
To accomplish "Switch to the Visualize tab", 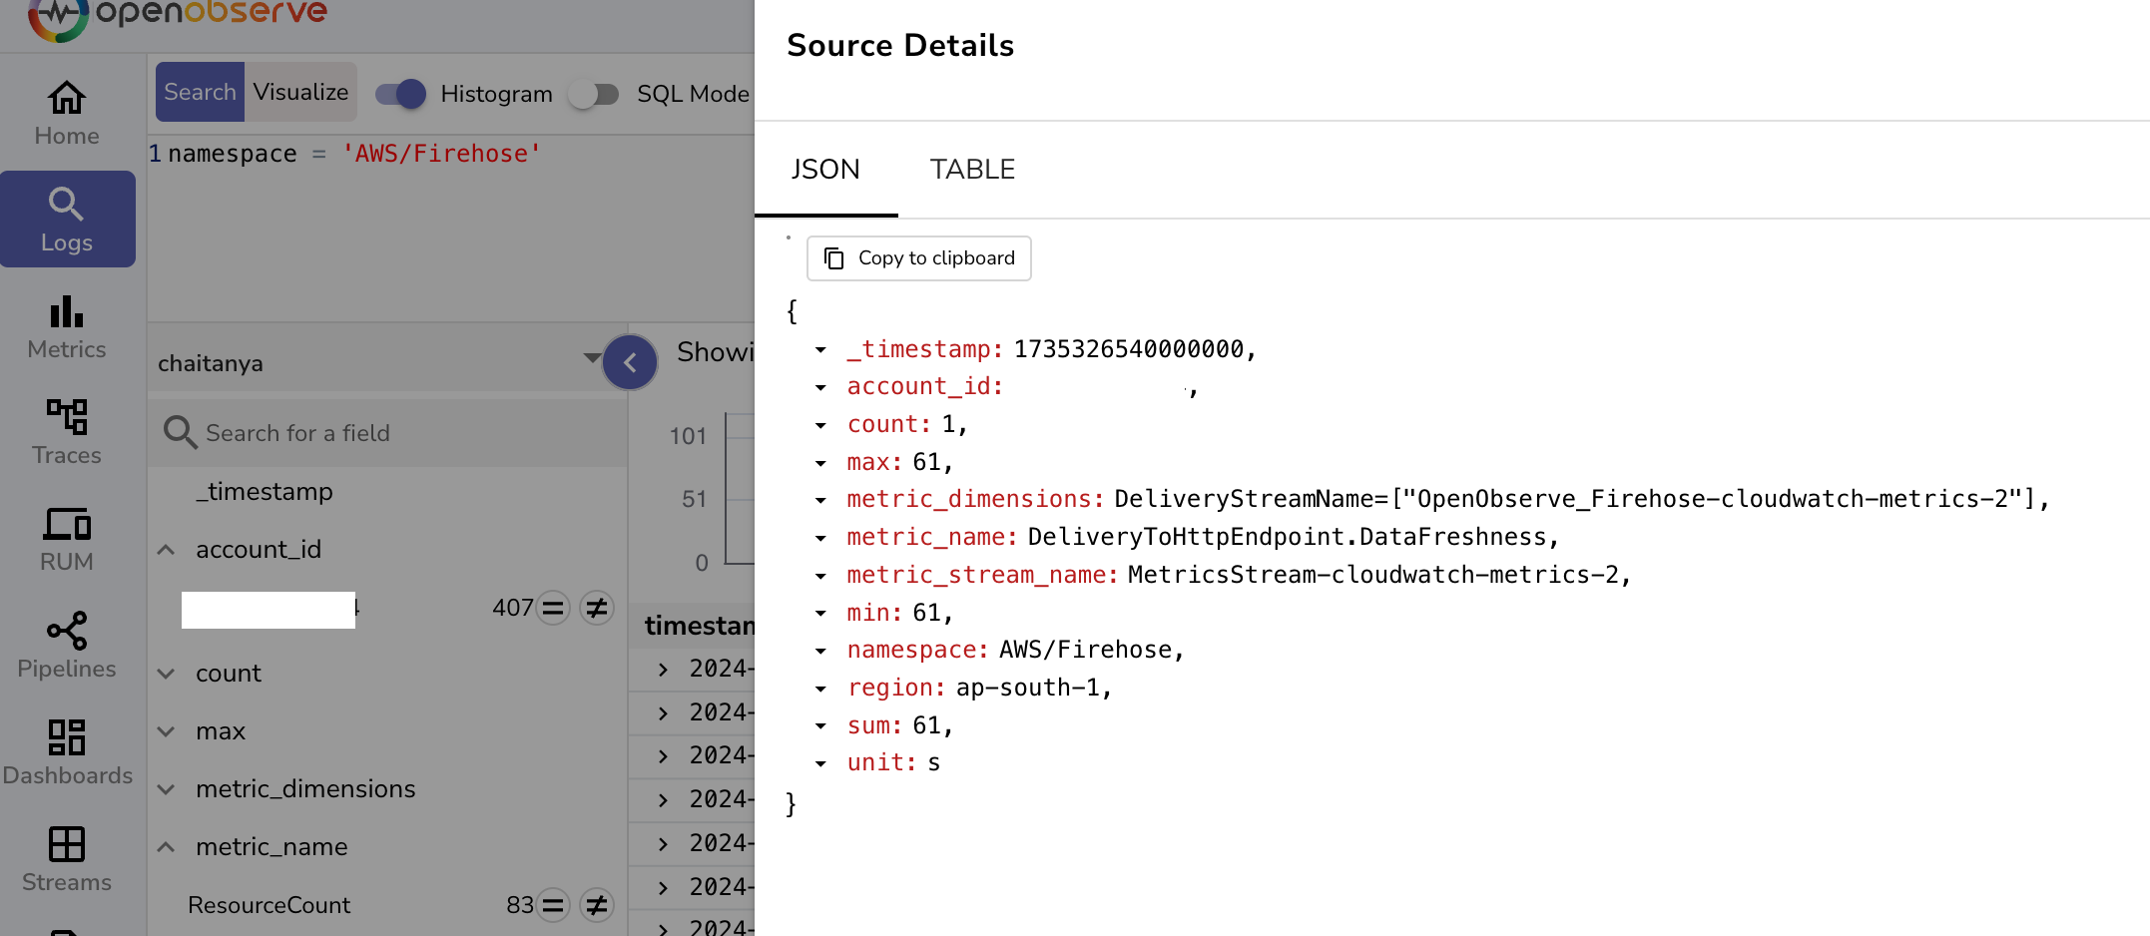I will (300, 92).
